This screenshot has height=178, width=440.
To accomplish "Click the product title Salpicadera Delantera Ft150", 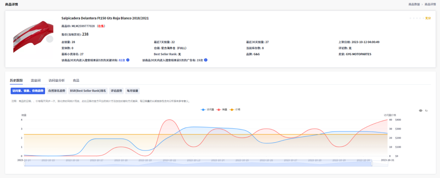I will [x=105, y=18].
